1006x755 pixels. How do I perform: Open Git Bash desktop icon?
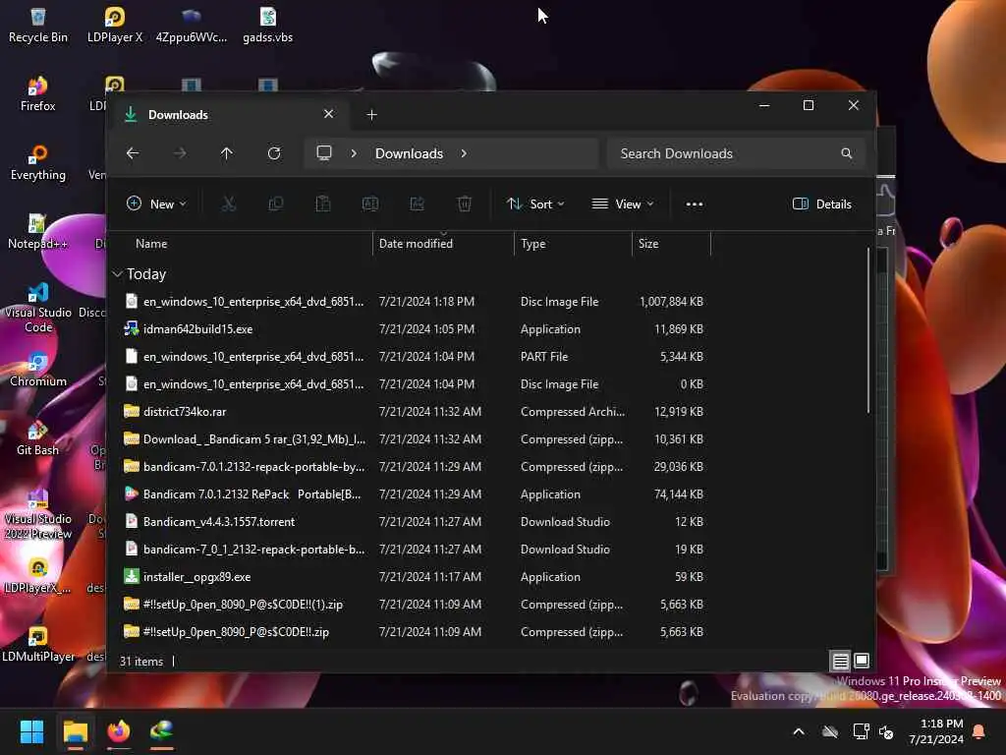pyautogui.click(x=38, y=437)
